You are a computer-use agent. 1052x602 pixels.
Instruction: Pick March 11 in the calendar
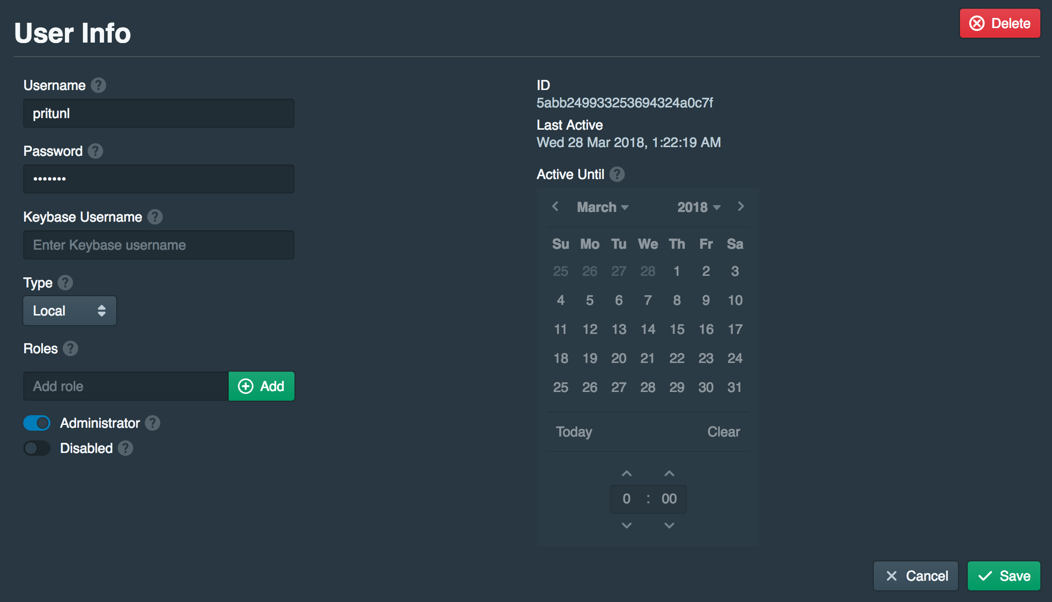click(x=561, y=329)
